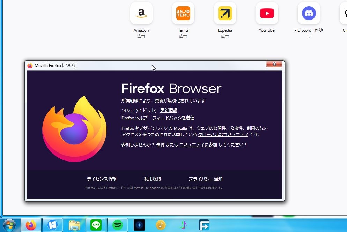The image size is (347, 232).
Task: Click the Windows Start button
Action: (x=9, y=225)
